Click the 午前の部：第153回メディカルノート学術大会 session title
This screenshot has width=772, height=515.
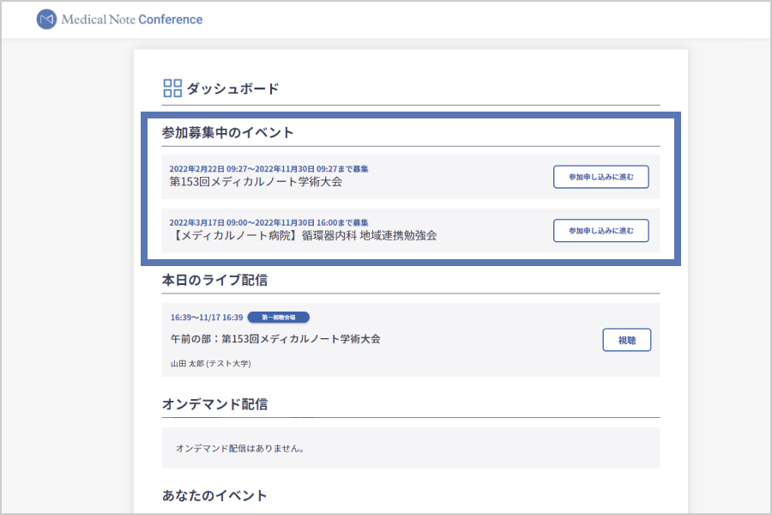[x=275, y=339]
